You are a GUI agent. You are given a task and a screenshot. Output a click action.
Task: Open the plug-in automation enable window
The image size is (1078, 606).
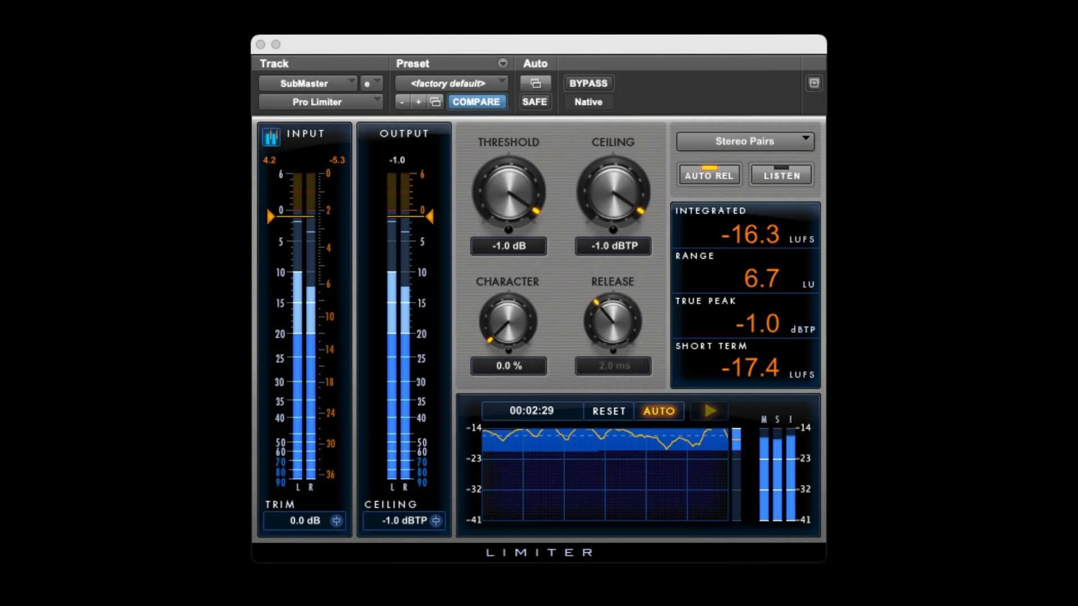(x=535, y=84)
